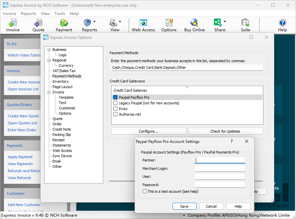Enable 'This is a test account' checkbox
The width and height of the screenshot is (296, 219).
point(145,191)
